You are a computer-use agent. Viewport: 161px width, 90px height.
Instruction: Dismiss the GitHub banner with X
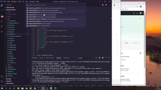[x=141, y=18]
